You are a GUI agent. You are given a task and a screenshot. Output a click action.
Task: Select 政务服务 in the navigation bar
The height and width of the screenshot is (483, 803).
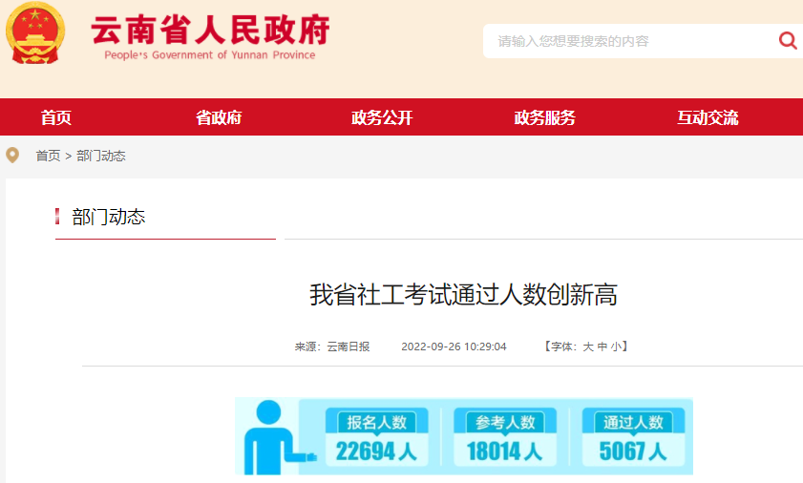point(545,117)
